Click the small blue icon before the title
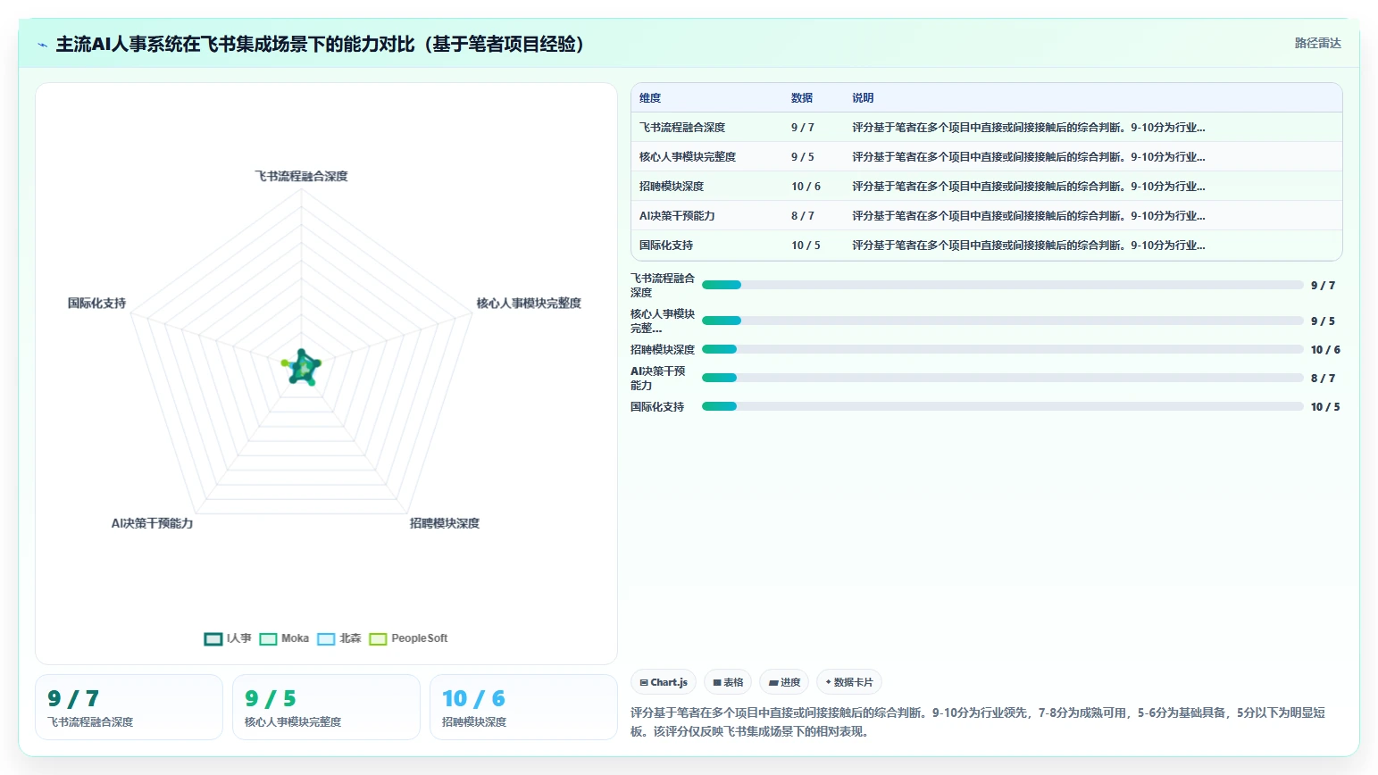1378x775 pixels. pos(42,45)
